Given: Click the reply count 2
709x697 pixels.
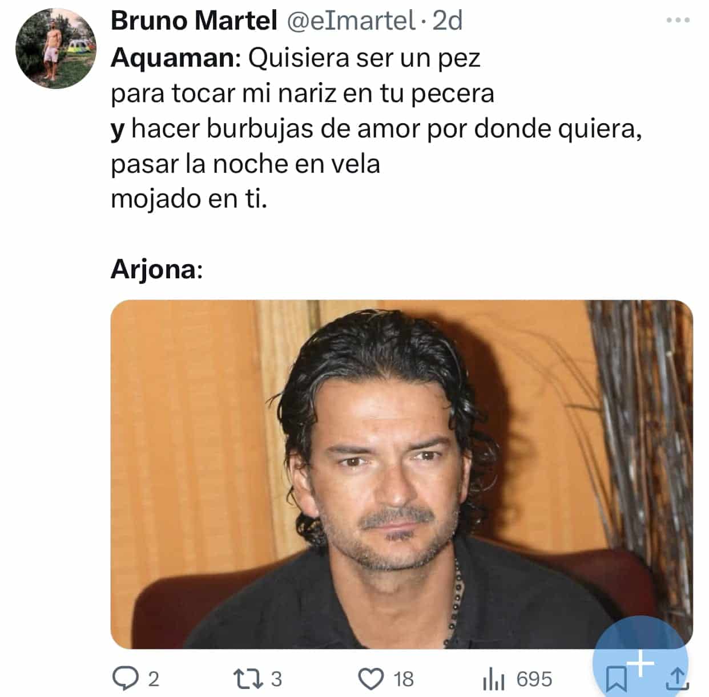Looking at the screenshot, I should click(154, 679).
